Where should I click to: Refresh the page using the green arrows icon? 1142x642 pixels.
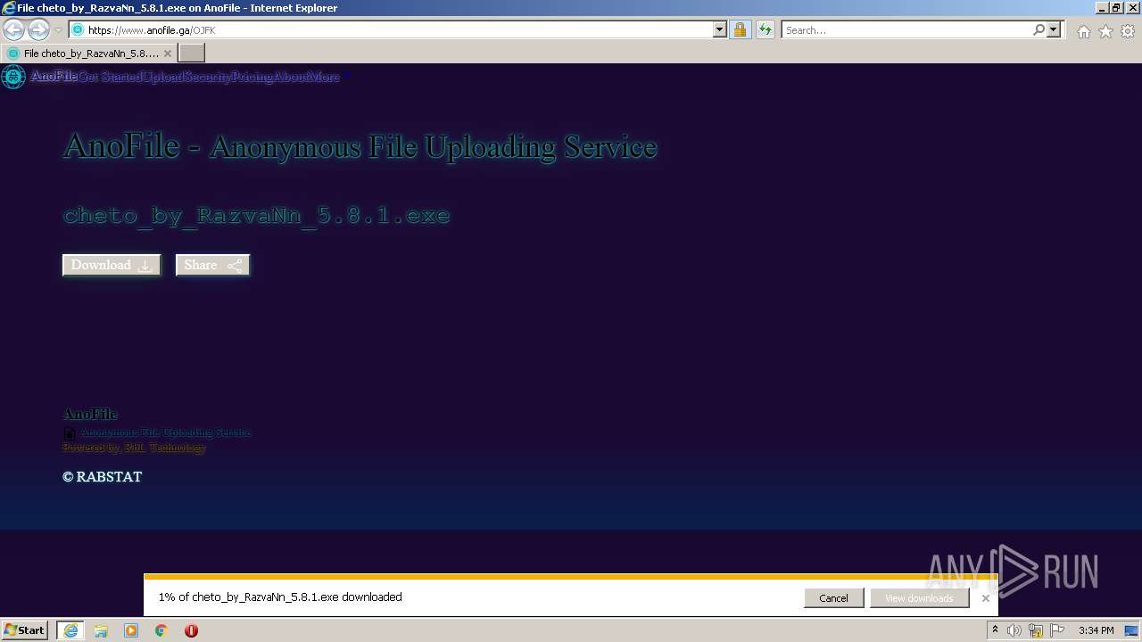coord(765,29)
